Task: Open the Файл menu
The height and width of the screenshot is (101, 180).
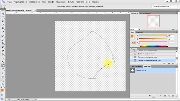Action: [x=9, y=2]
